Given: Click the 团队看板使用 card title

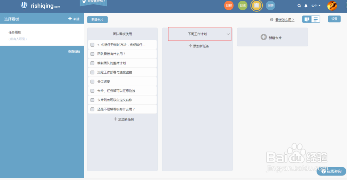Looking at the screenshot, I should click(x=122, y=34).
